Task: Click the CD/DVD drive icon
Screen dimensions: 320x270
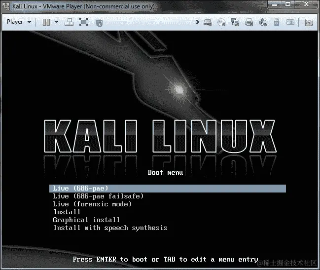Action: 221,22
